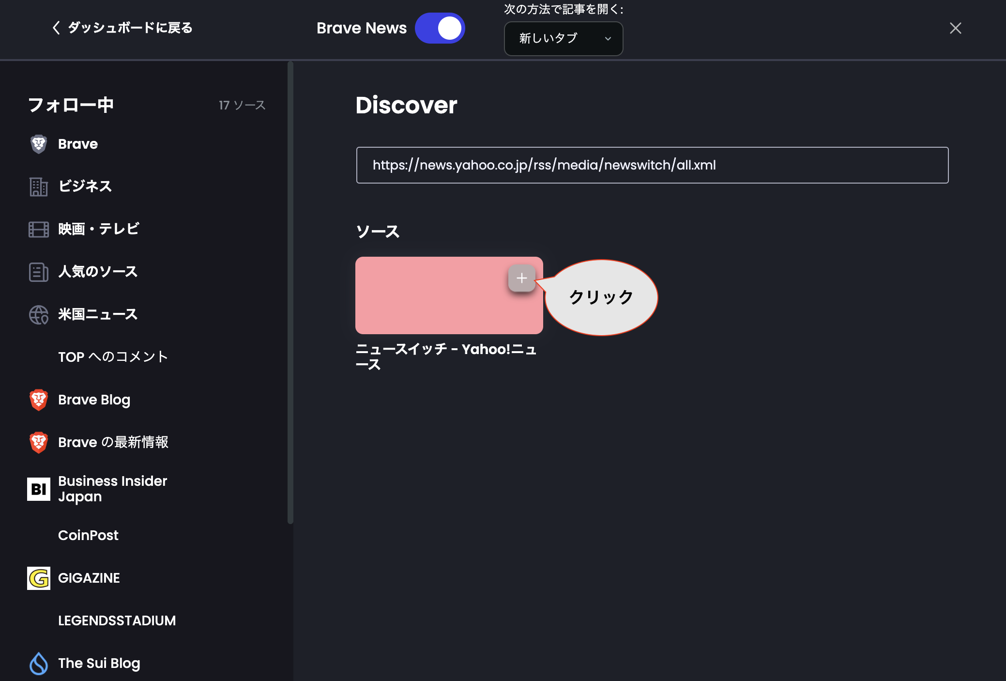Viewport: 1006px width, 681px height.
Task: Click the Brave lion shield icon
Action: 39,144
